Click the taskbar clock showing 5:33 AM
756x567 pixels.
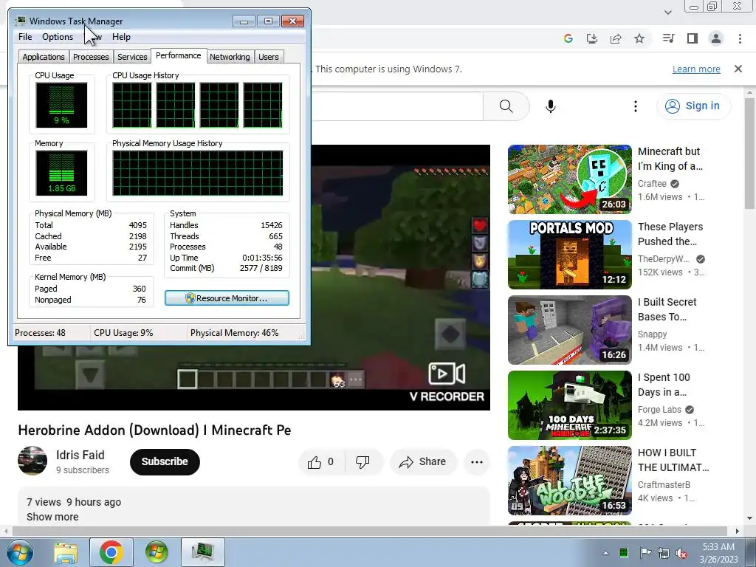tap(718, 553)
